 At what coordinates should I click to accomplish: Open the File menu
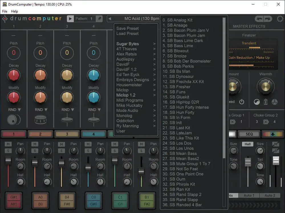point(5,11)
